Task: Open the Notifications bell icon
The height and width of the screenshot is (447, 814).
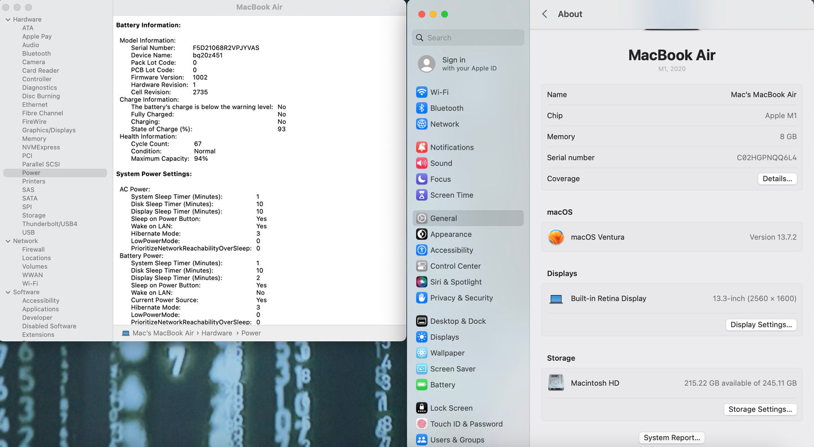Action: tap(421, 147)
